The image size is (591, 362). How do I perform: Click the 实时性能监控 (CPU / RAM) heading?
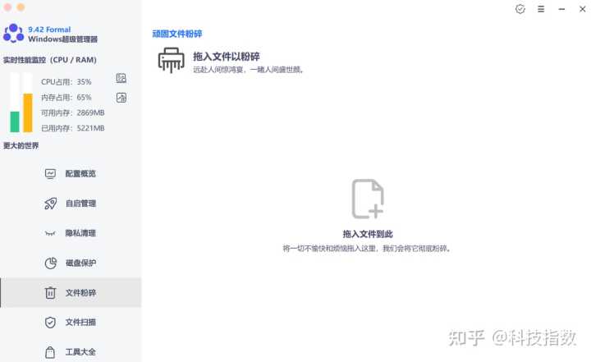(50, 60)
